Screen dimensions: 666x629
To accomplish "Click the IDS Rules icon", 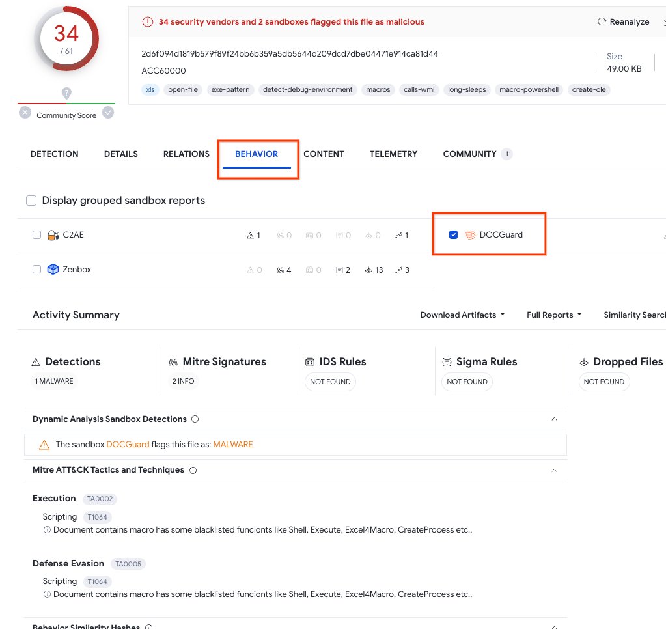I will [x=311, y=361].
